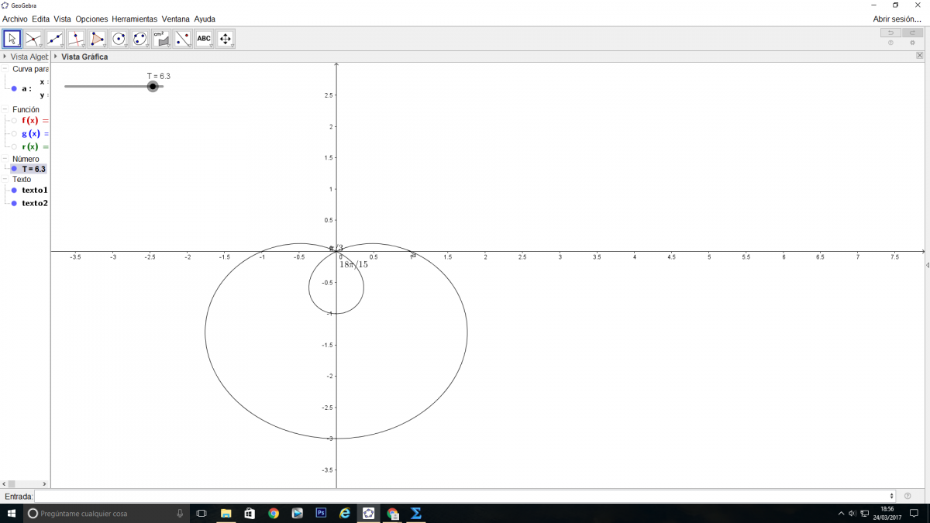Screen dimensions: 930x523
Task: Open the Opciones menu
Action: [x=91, y=19]
